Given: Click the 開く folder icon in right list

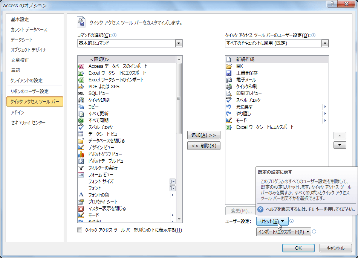Looking at the screenshot, I should coord(228,66).
